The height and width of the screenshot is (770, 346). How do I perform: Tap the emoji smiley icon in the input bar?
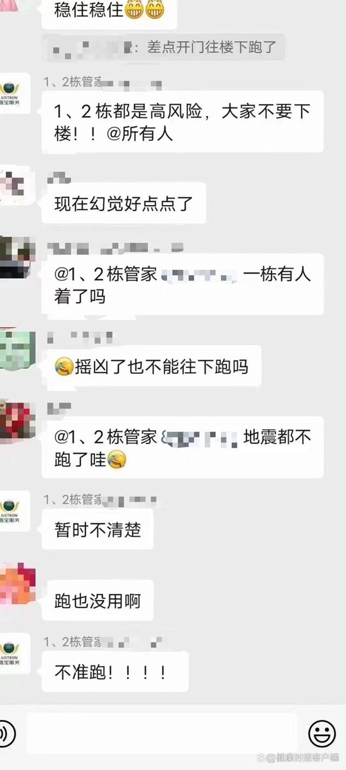pyautogui.click(x=322, y=734)
